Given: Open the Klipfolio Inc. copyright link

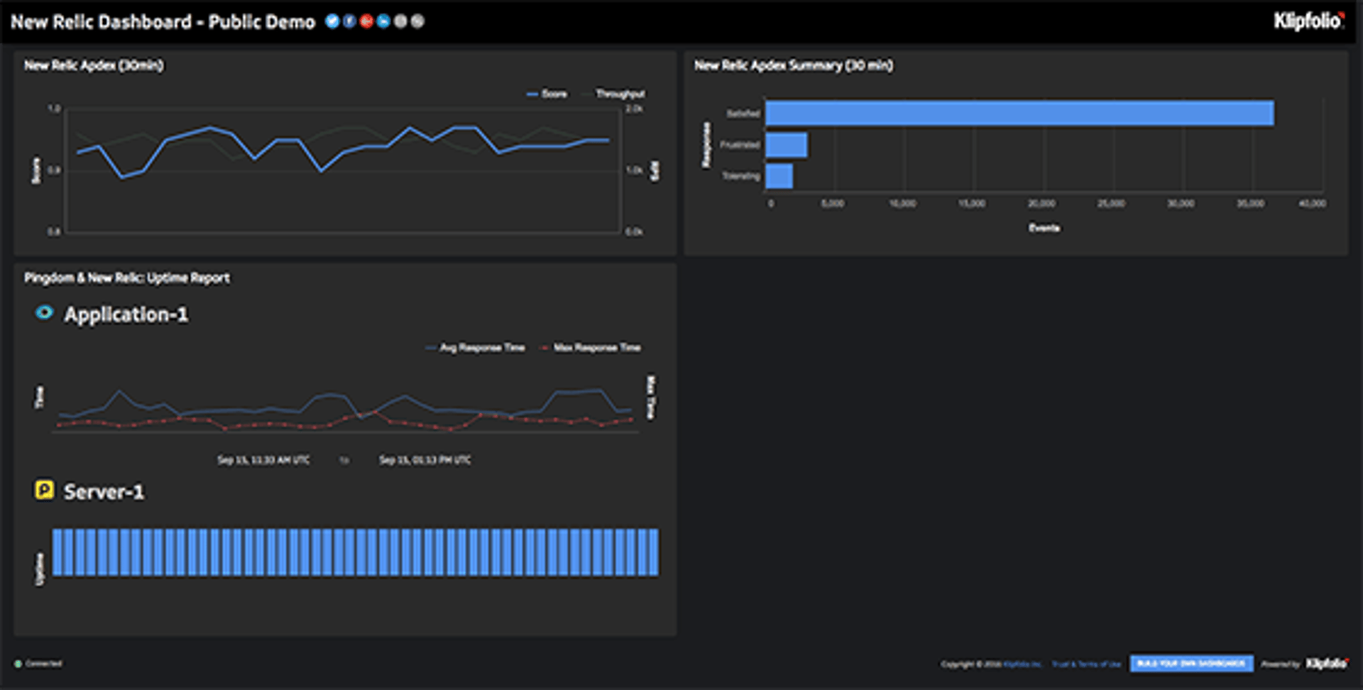Looking at the screenshot, I should pyautogui.click(x=1022, y=664).
